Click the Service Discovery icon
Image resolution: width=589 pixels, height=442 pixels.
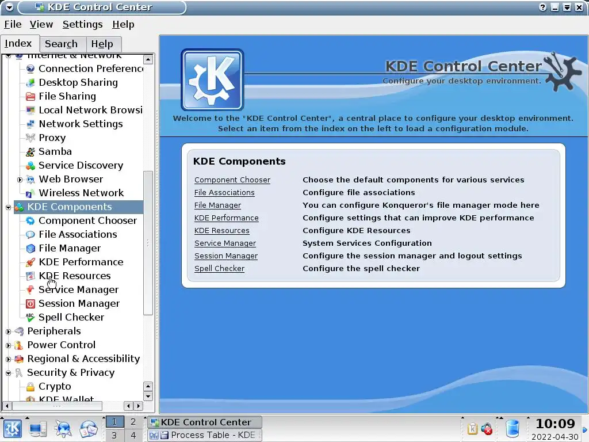click(x=30, y=165)
